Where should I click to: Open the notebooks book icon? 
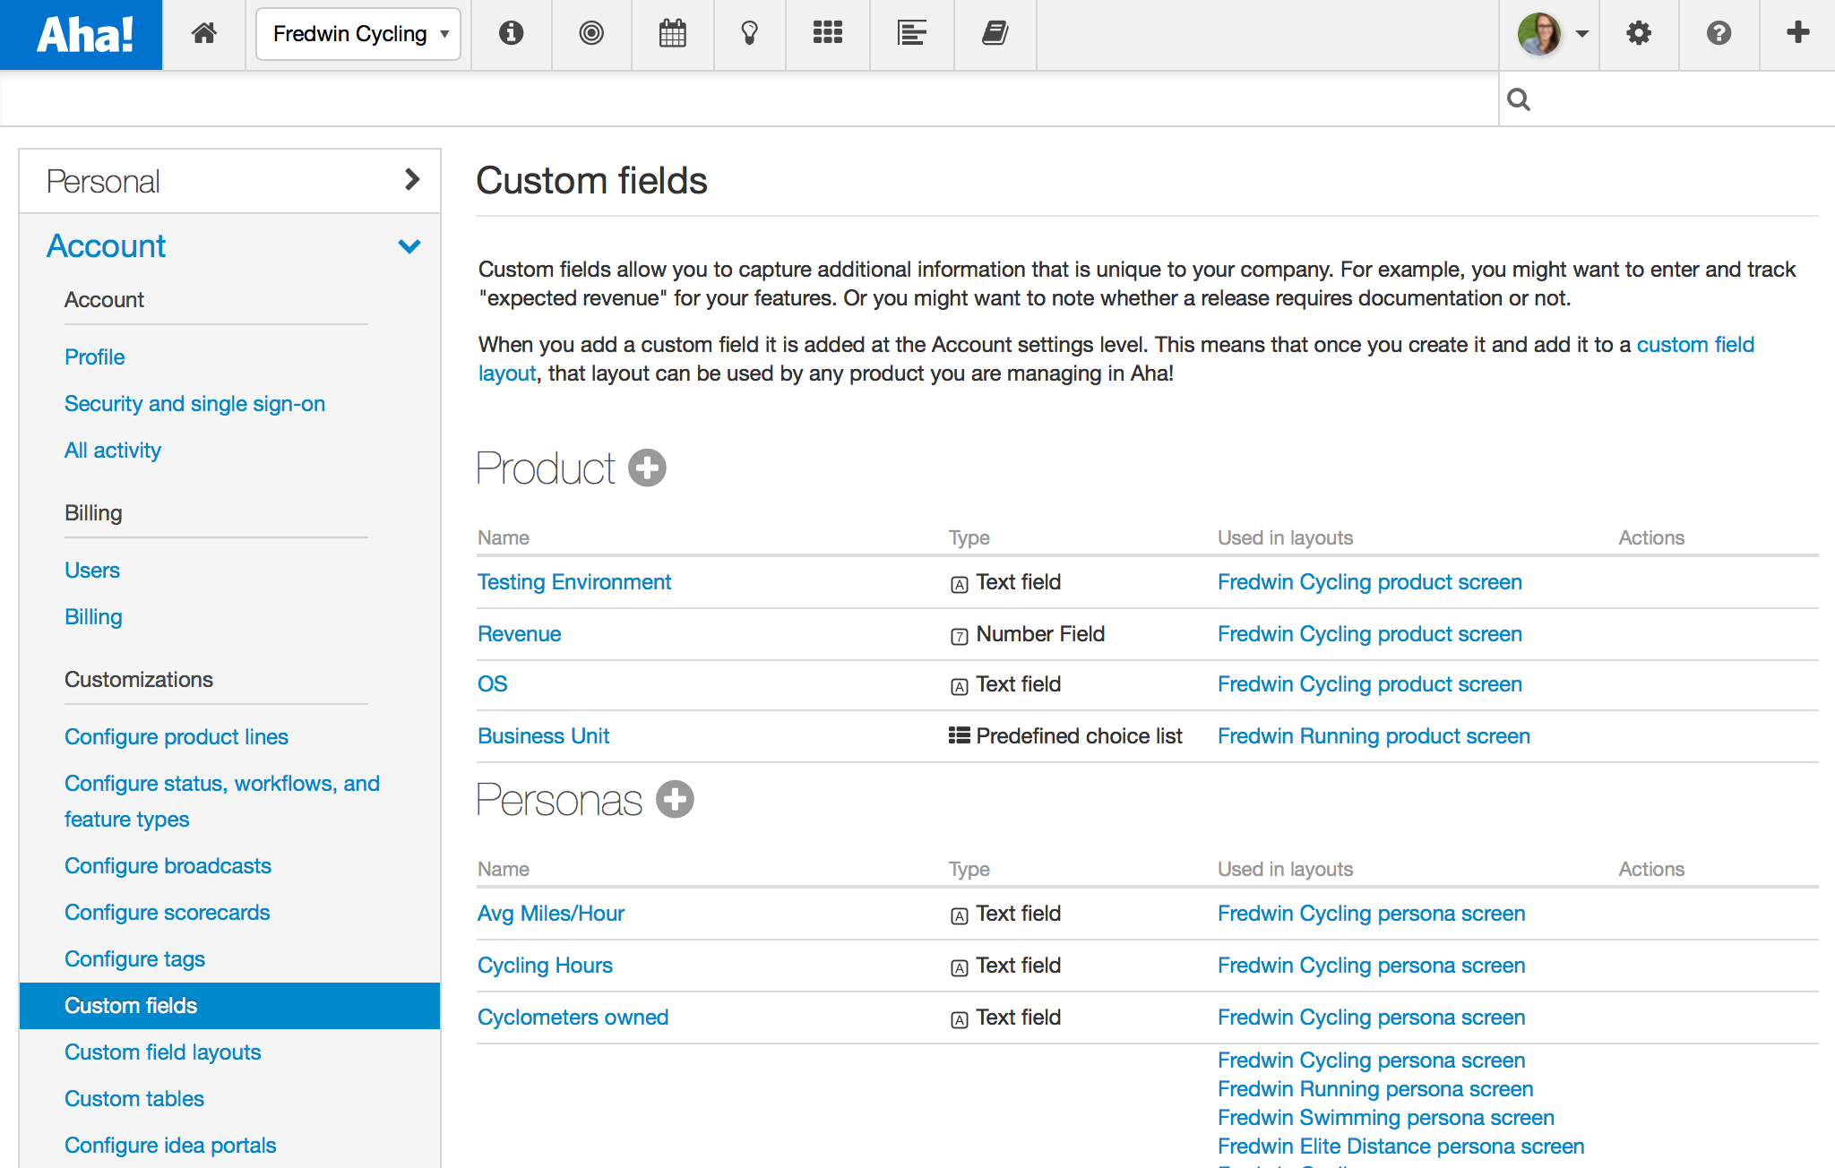click(x=995, y=34)
